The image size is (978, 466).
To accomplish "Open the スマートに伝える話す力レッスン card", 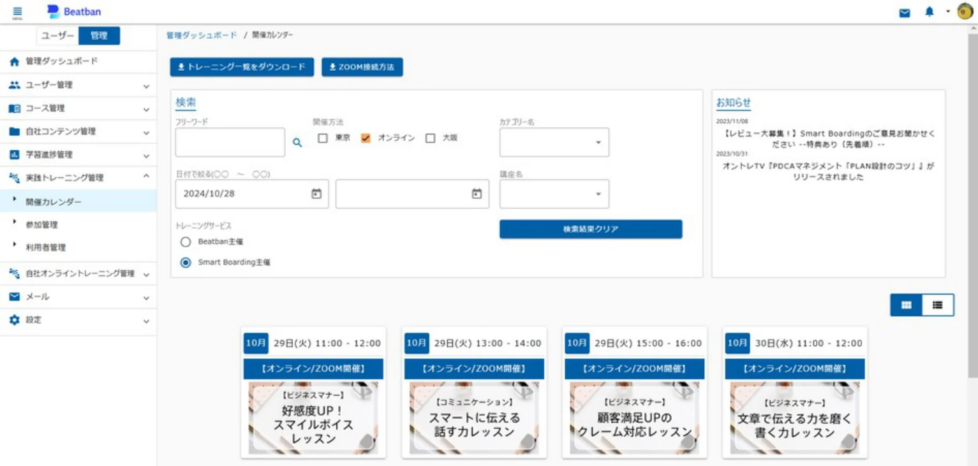I will pyautogui.click(x=474, y=392).
